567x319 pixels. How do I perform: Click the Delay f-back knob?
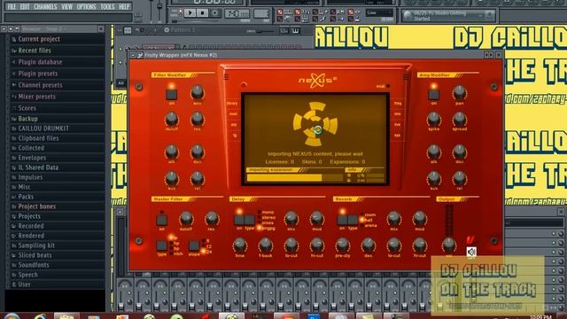click(x=265, y=245)
